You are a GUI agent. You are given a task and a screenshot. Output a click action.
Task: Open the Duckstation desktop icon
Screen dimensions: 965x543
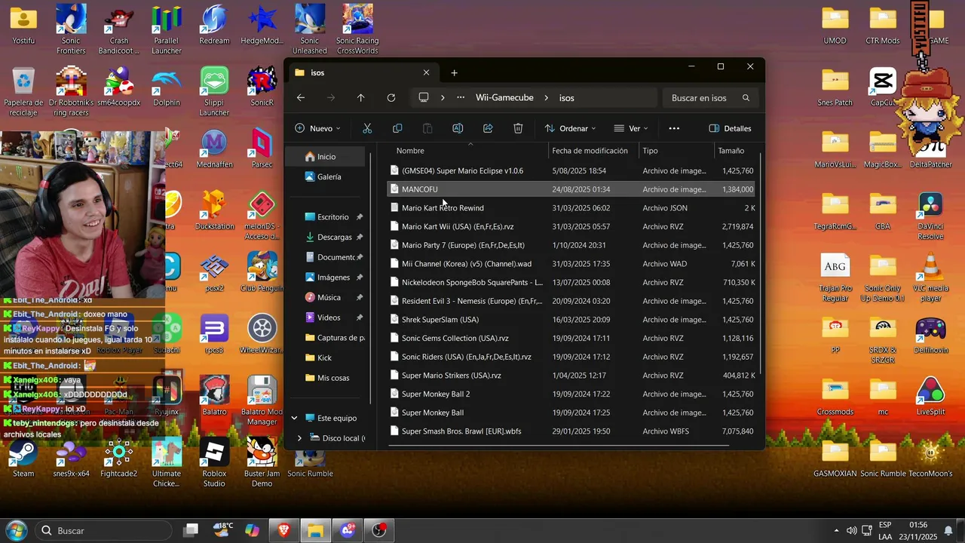[214, 210]
